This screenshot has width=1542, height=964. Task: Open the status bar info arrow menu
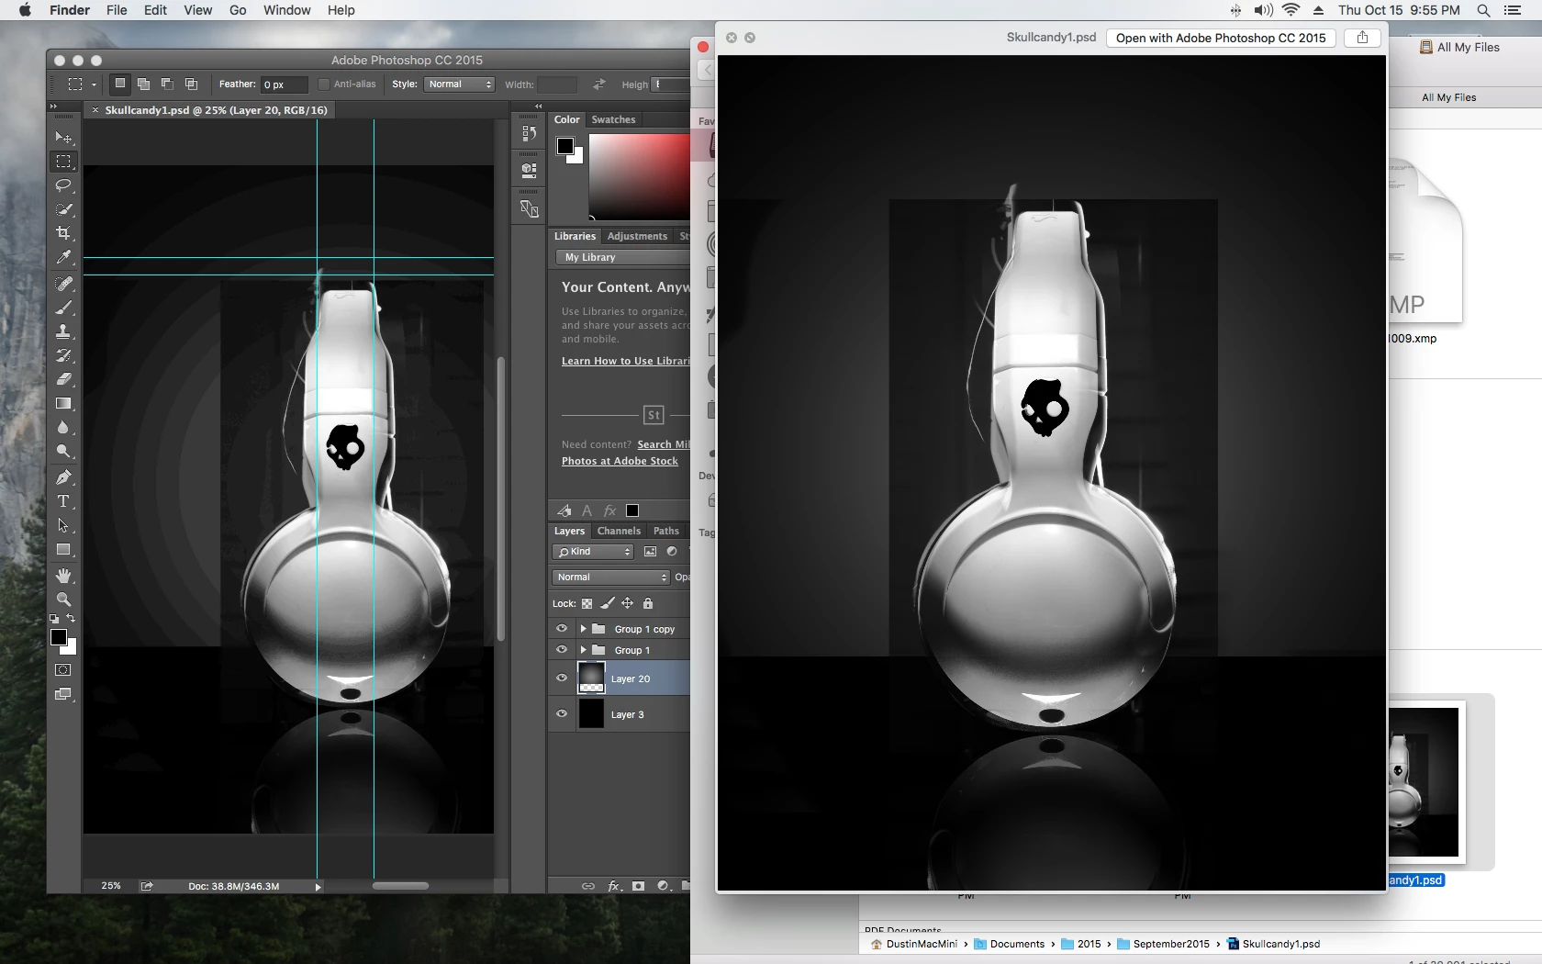(x=318, y=887)
